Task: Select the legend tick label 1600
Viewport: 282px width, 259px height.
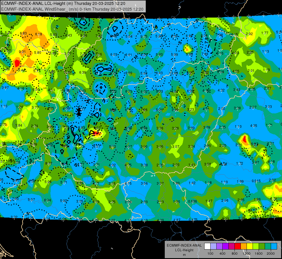Action: point(259,254)
